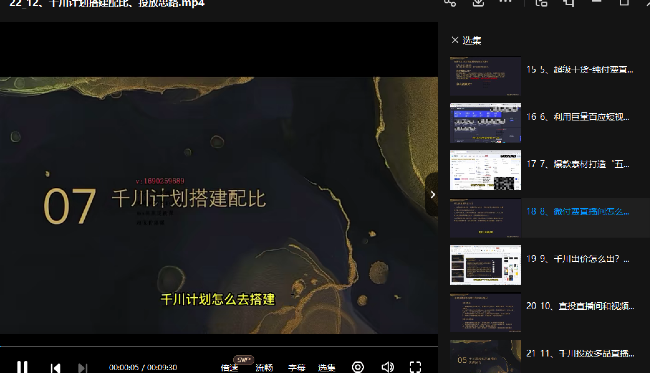Collapse side panel with chevron arrow
Viewport: 650px width, 373px height.
point(432,195)
